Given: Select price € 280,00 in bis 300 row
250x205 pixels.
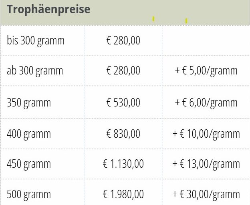Looking at the screenshot, I should (x=123, y=40).
